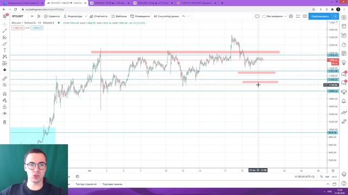Toggle percent scale mode
The image size is (348, 195).
pos(321,177)
